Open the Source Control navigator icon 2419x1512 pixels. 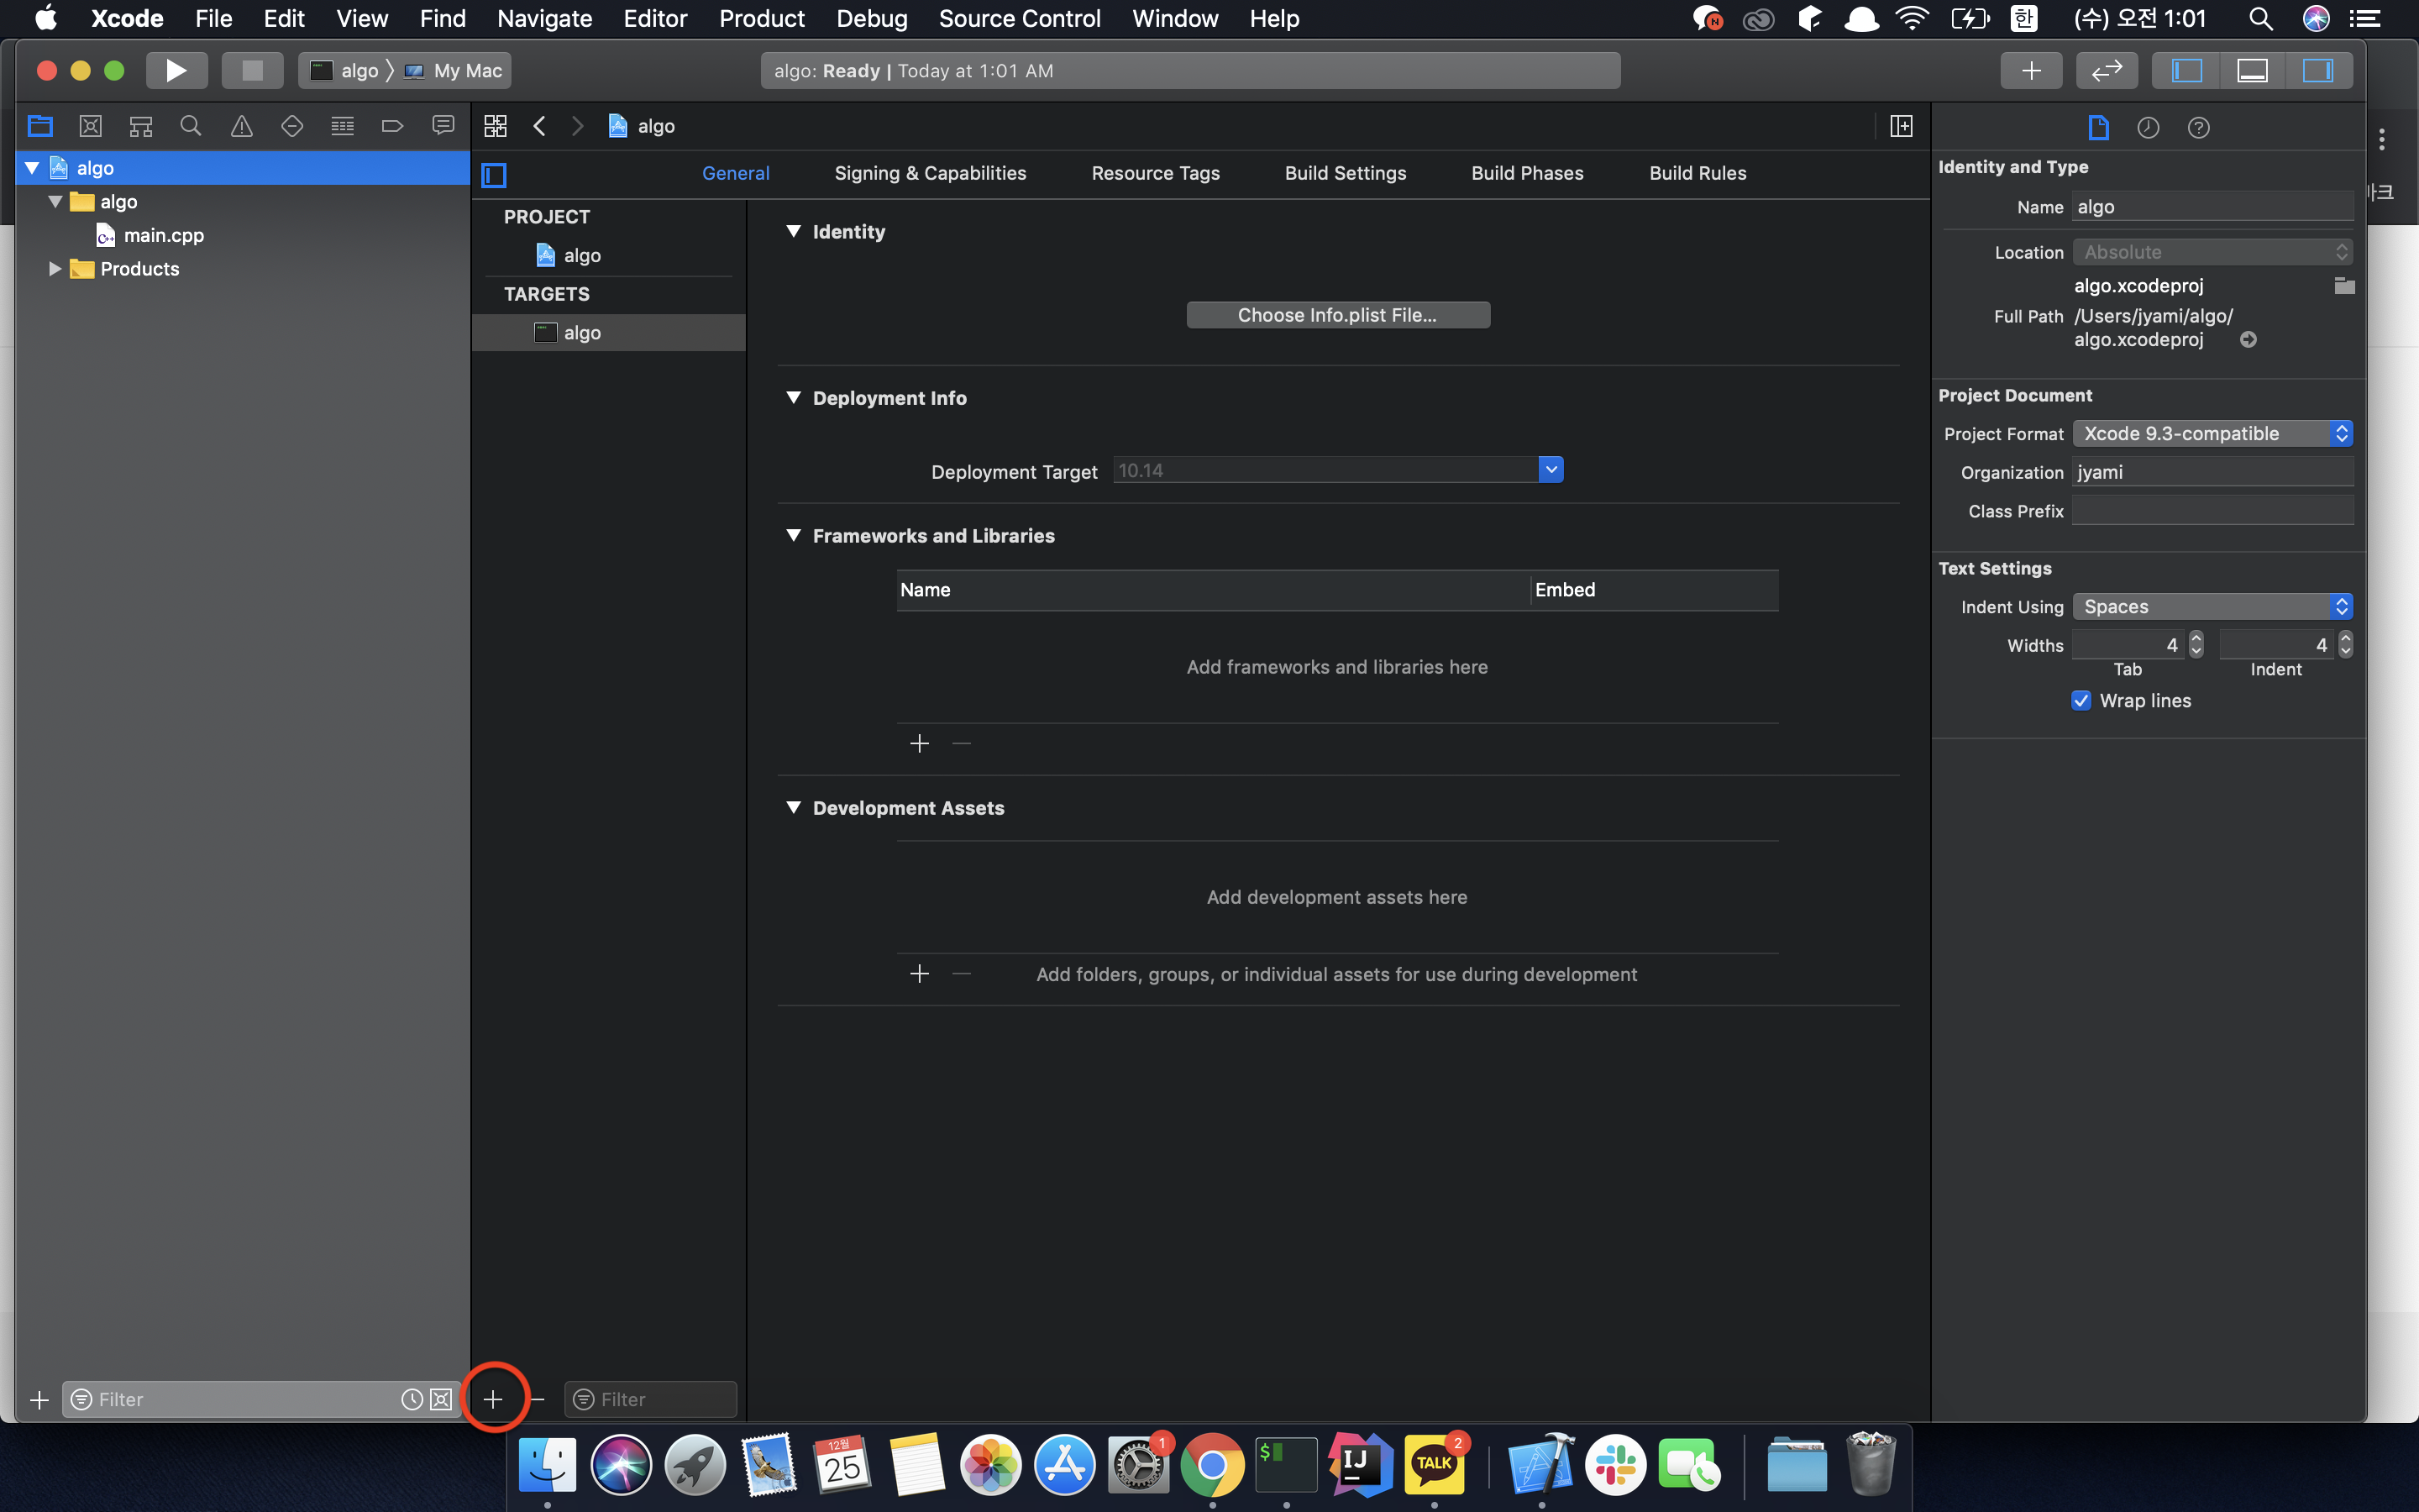[x=90, y=126]
